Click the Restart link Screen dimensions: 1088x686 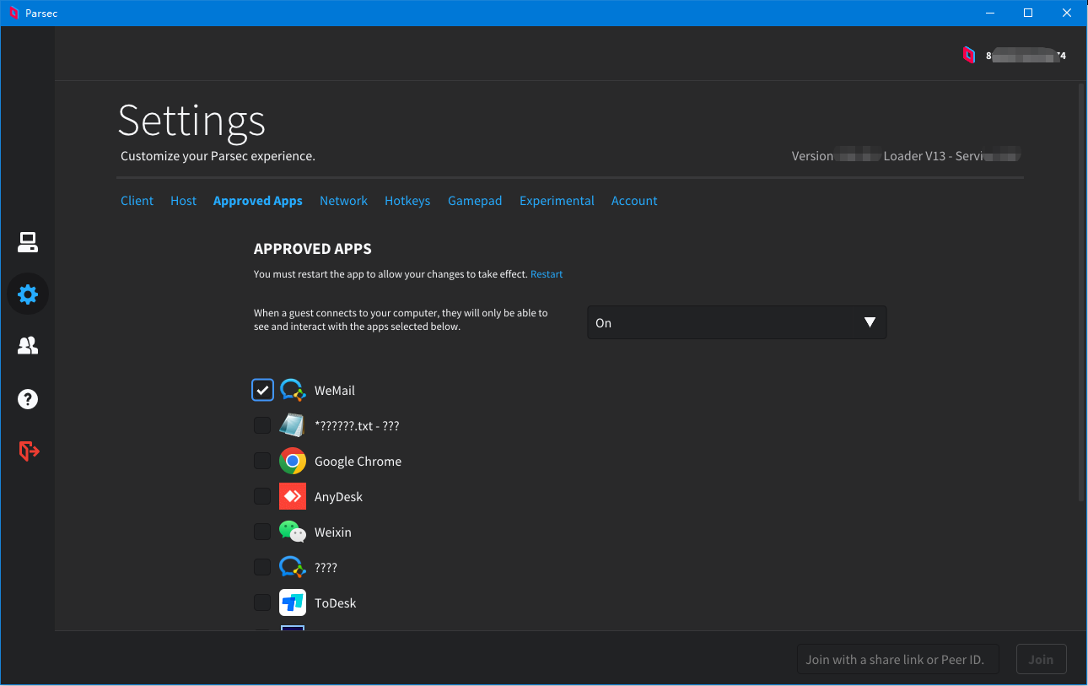[x=547, y=274]
